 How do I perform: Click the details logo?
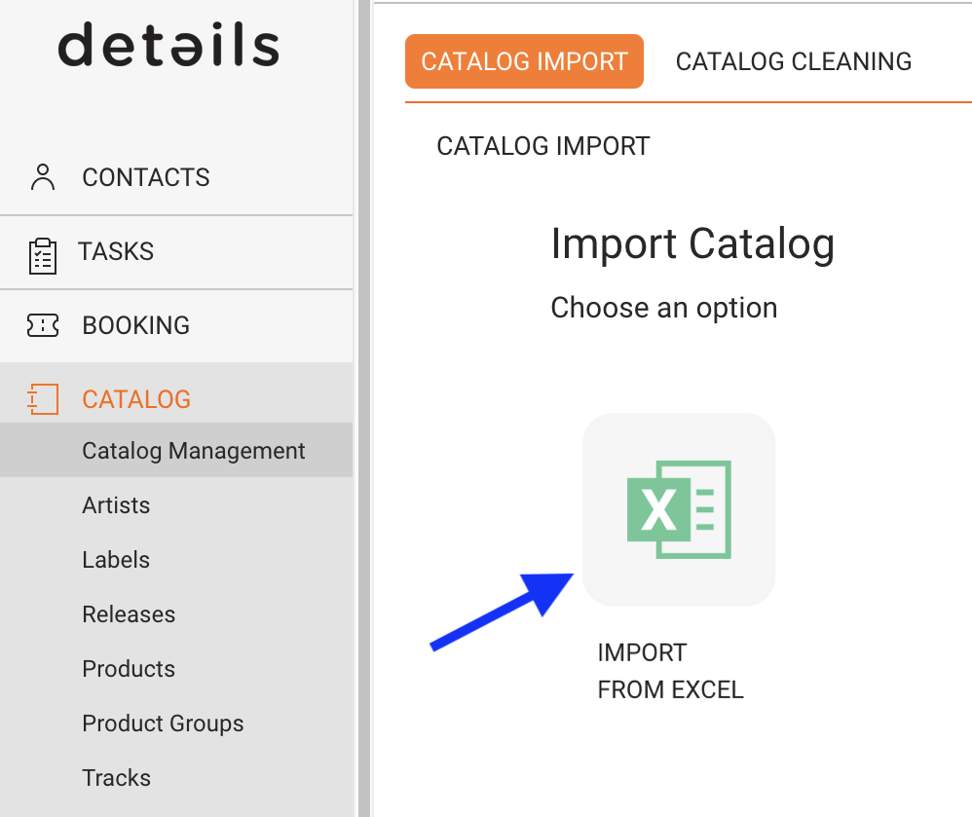(168, 47)
